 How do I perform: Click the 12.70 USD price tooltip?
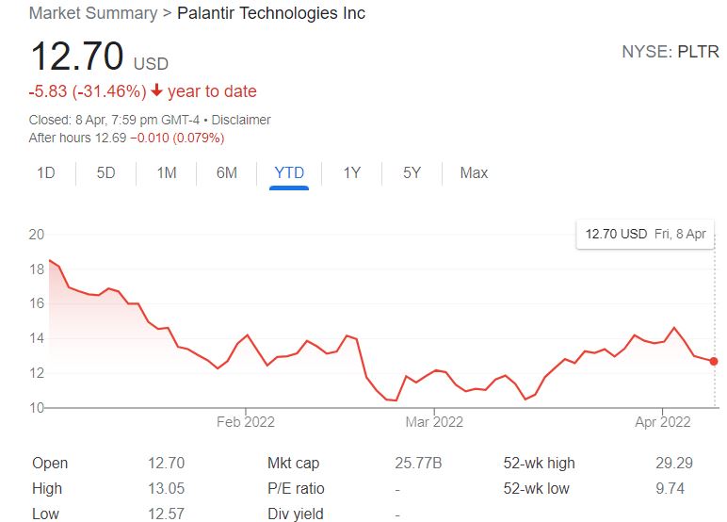coord(645,234)
